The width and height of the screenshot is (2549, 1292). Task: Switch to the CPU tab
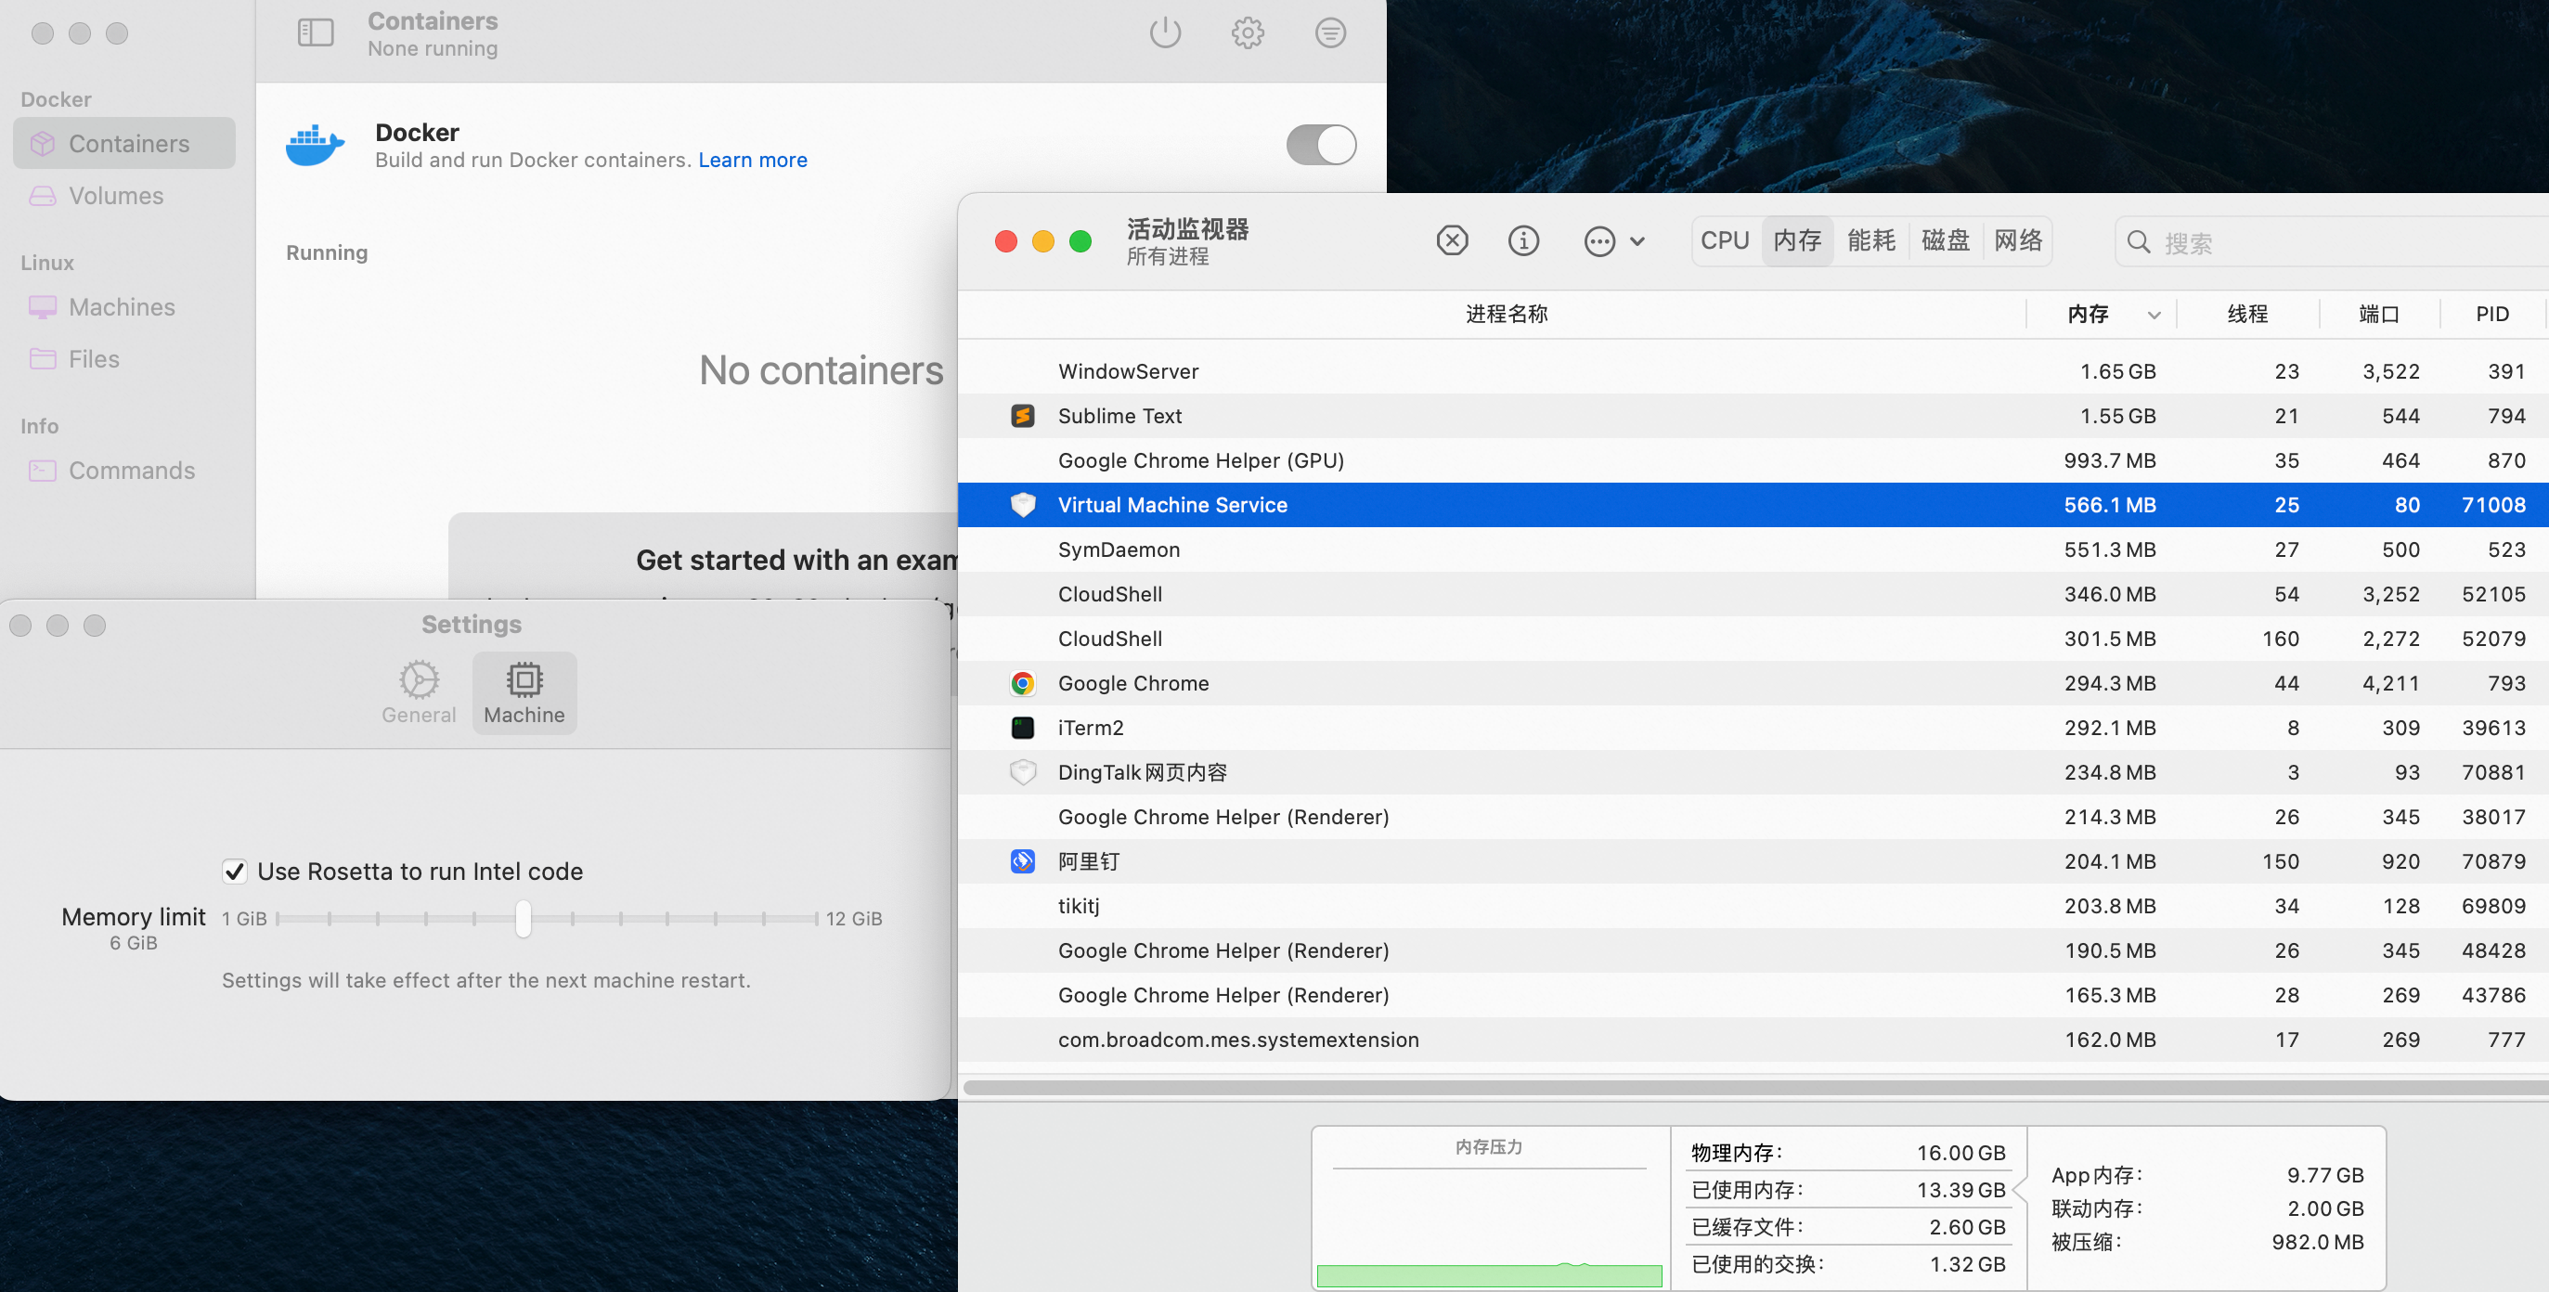pyautogui.click(x=1725, y=240)
